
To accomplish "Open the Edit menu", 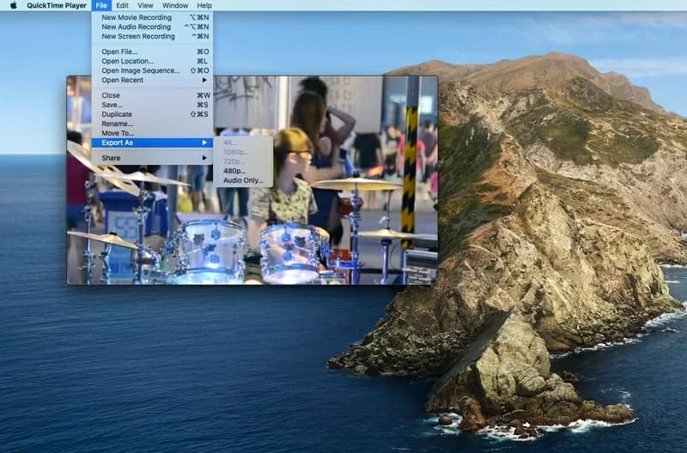I will point(123,5).
